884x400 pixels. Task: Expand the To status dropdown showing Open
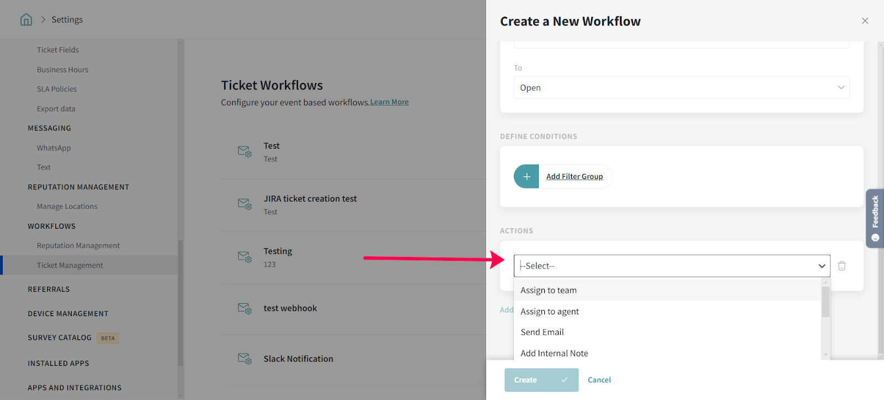pos(681,88)
